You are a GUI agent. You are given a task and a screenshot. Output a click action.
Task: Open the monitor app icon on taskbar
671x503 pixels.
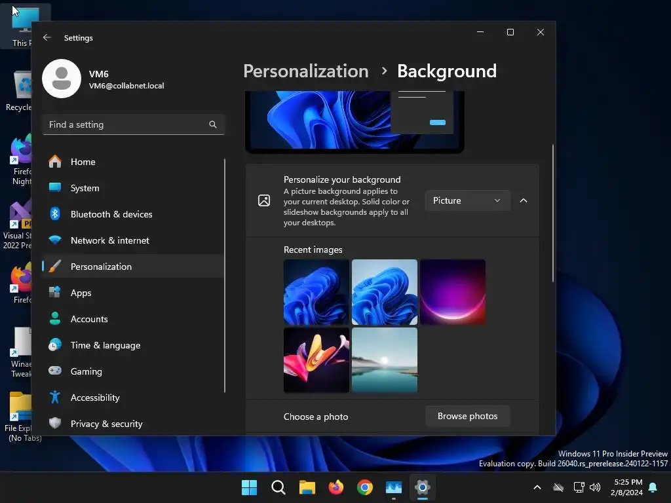tap(394, 487)
